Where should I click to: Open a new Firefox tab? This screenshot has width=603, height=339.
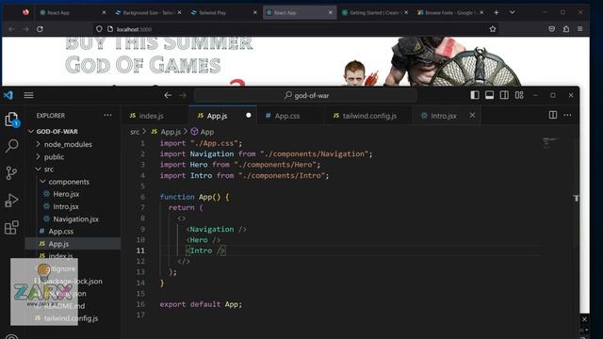pos(497,12)
